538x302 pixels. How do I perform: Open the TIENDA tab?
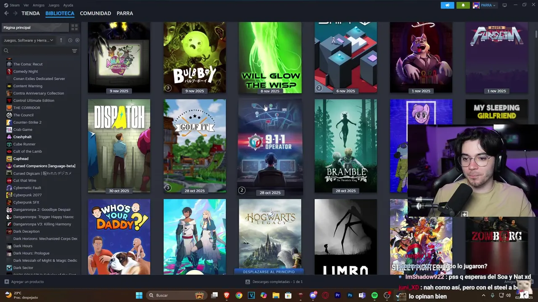click(31, 13)
